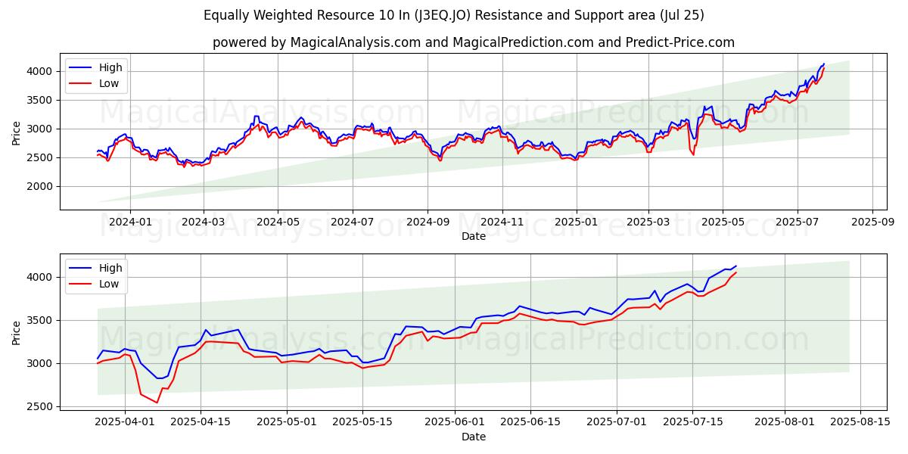Click the Low legend entry in top chart

(x=96, y=83)
